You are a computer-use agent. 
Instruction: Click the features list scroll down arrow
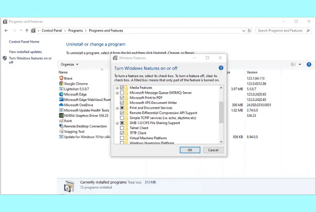tap(221, 141)
